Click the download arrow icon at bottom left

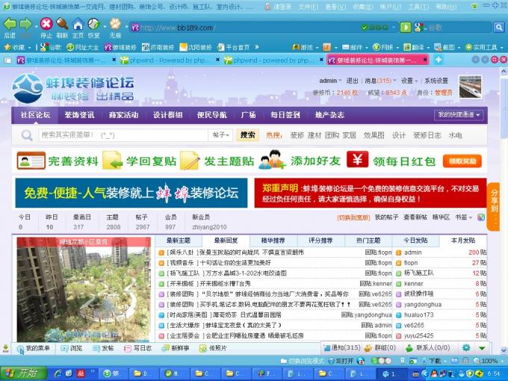click(5, 348)
